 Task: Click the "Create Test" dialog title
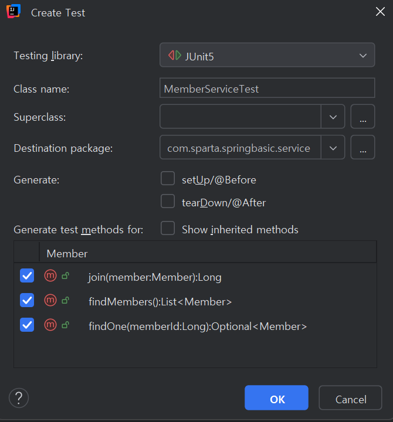click(x=58, y=13)
